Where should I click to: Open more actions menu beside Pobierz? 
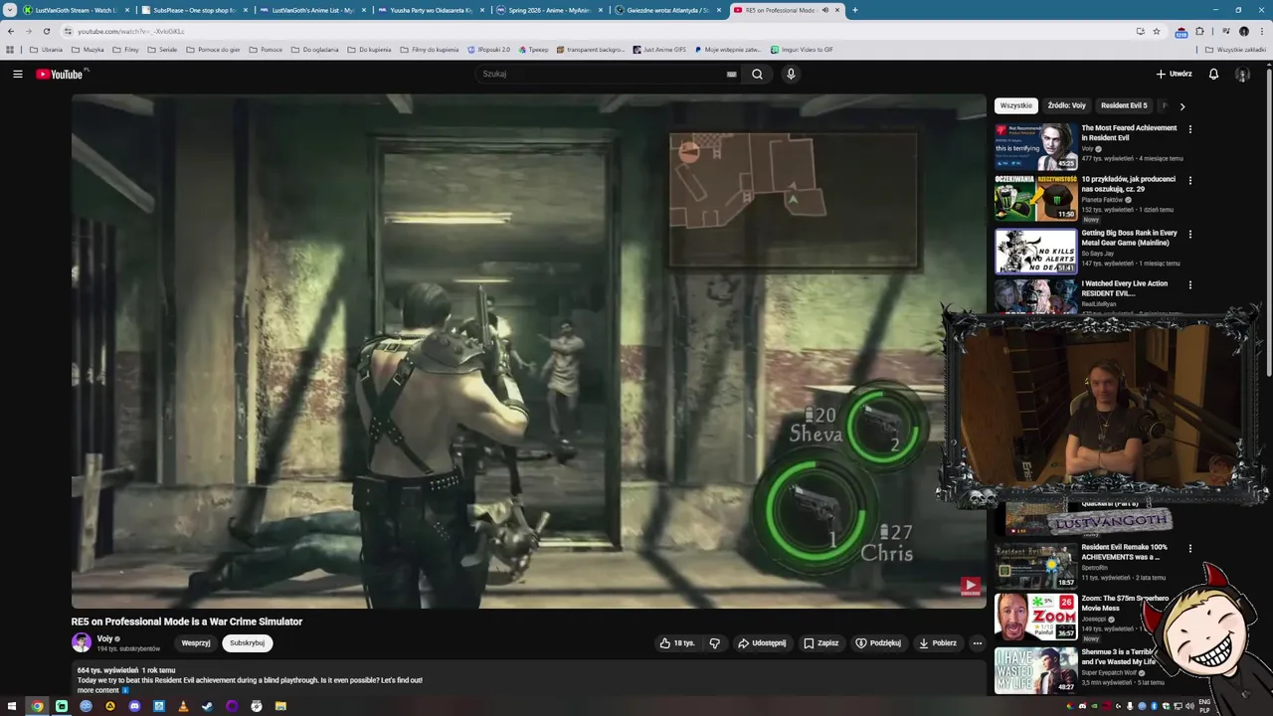click(x=977, y=643)
